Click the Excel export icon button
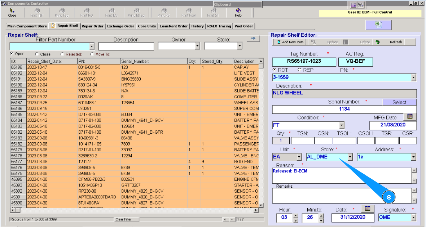The image size is (426, 228). pos(378,25)
